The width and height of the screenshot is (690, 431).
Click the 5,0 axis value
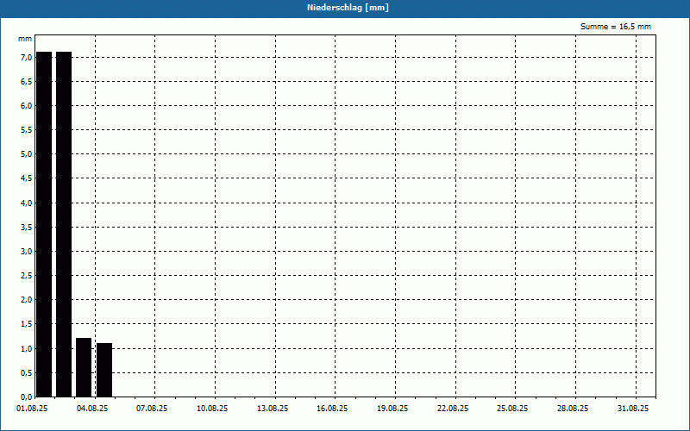point(26,154)
